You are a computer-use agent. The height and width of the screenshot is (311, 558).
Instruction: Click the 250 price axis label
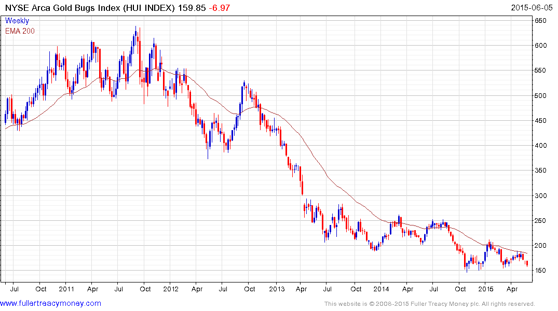540,220
